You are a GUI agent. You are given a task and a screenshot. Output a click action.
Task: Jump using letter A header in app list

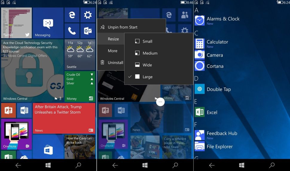196,10
